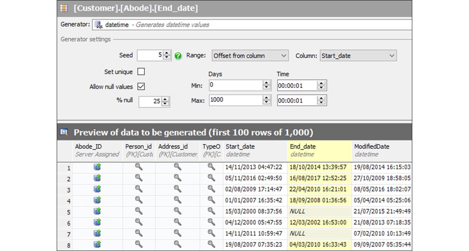
Task: Click the TypeO key icon in row 6
Action: (211, 222)
